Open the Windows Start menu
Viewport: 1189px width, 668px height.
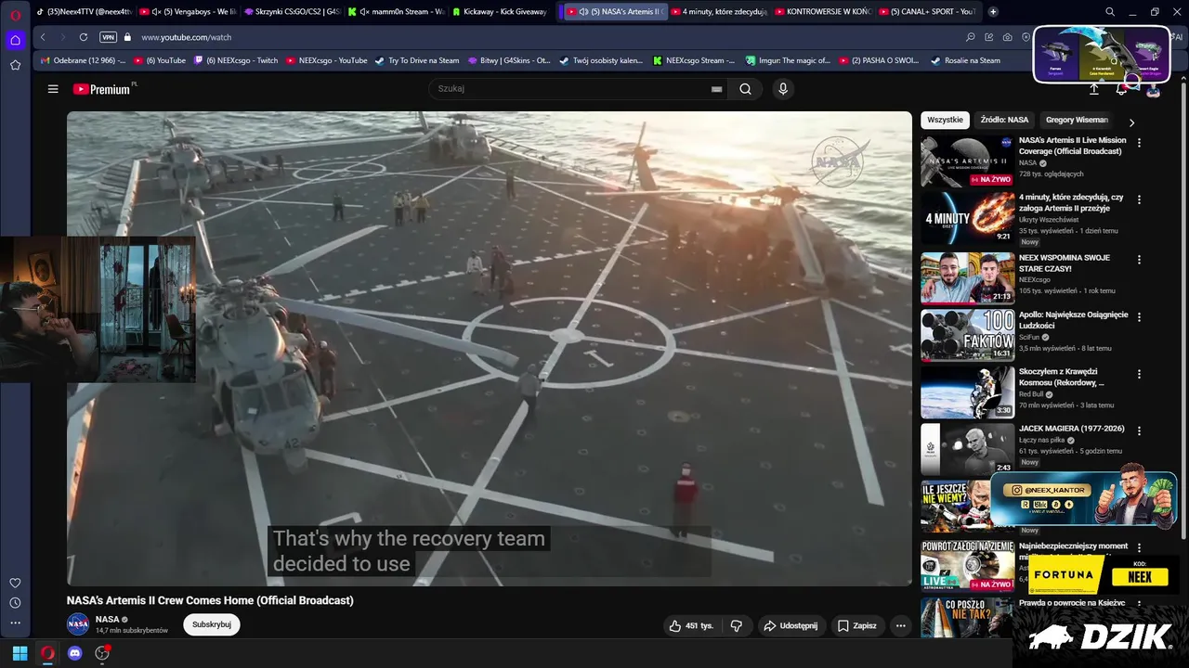[x=20, y=653]
